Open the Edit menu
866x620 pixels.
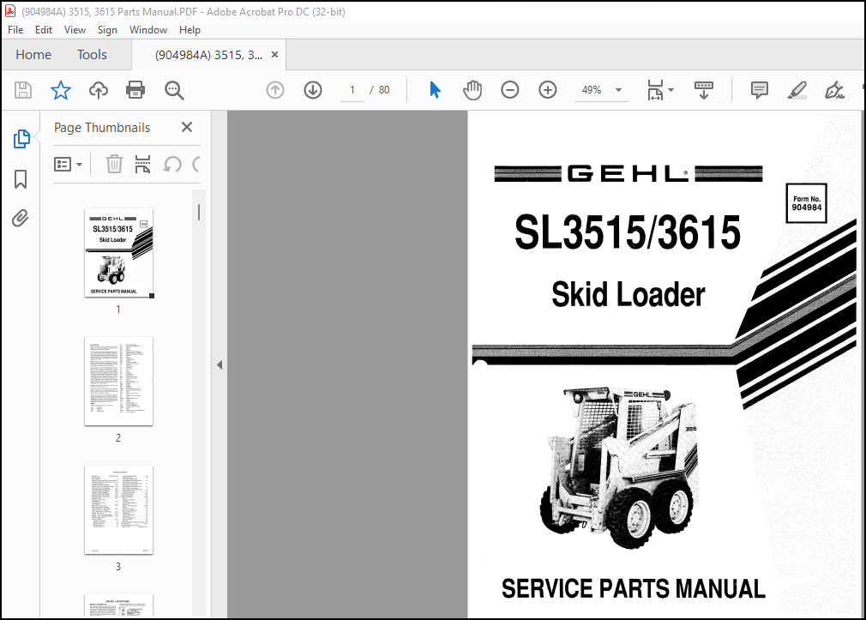coord(44,30)
